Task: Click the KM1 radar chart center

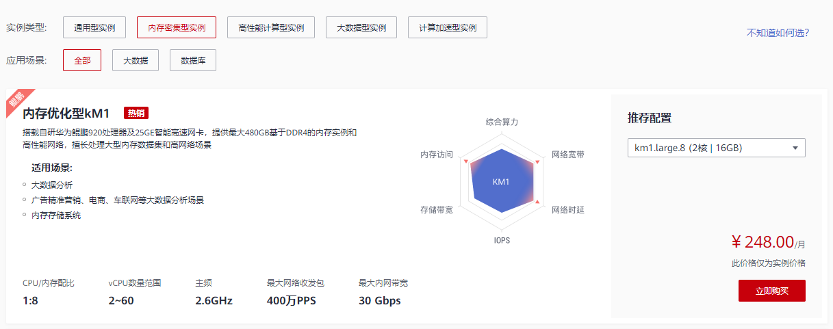Action: coord(501,182)
